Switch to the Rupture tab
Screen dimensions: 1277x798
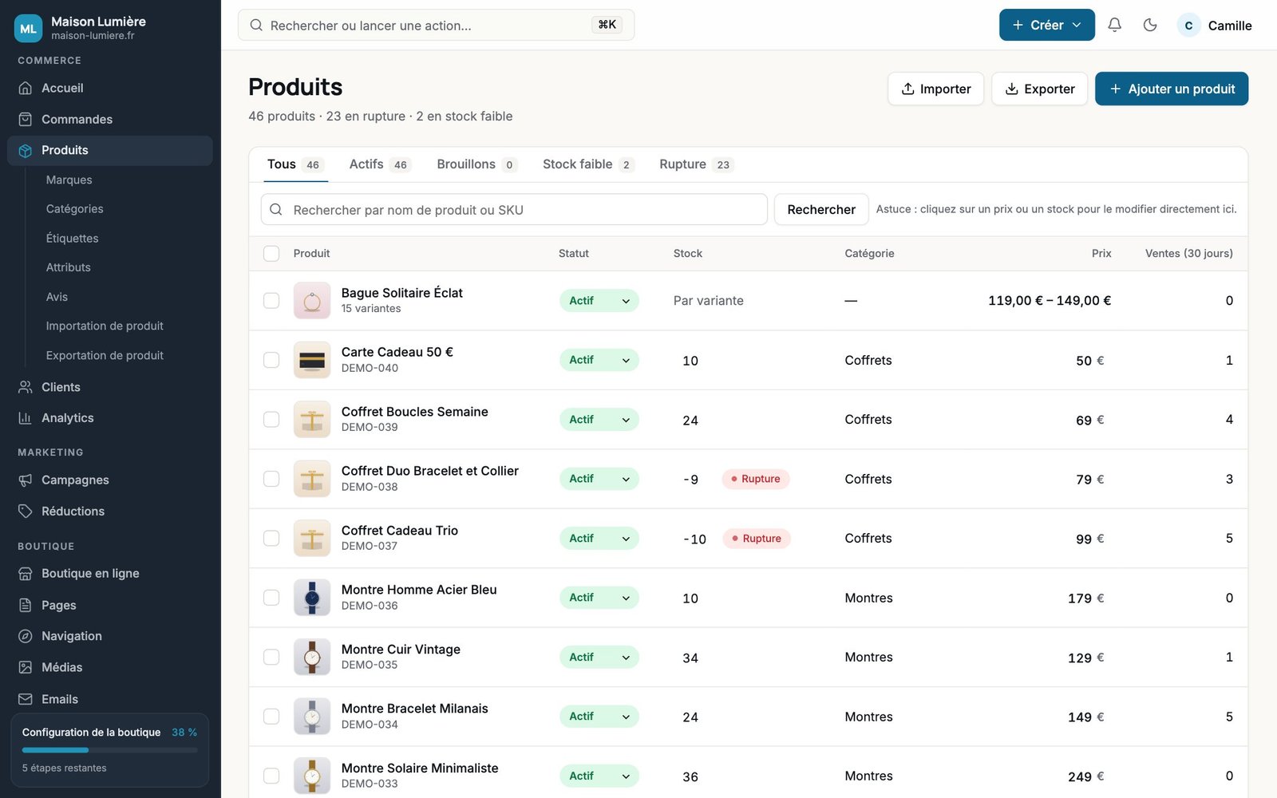coord(695,164)
